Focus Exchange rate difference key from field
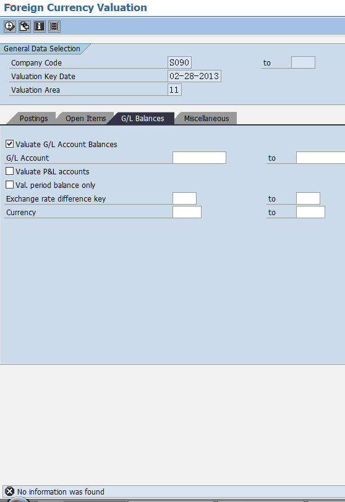The image size is (345, 502). tap(184, 198)
